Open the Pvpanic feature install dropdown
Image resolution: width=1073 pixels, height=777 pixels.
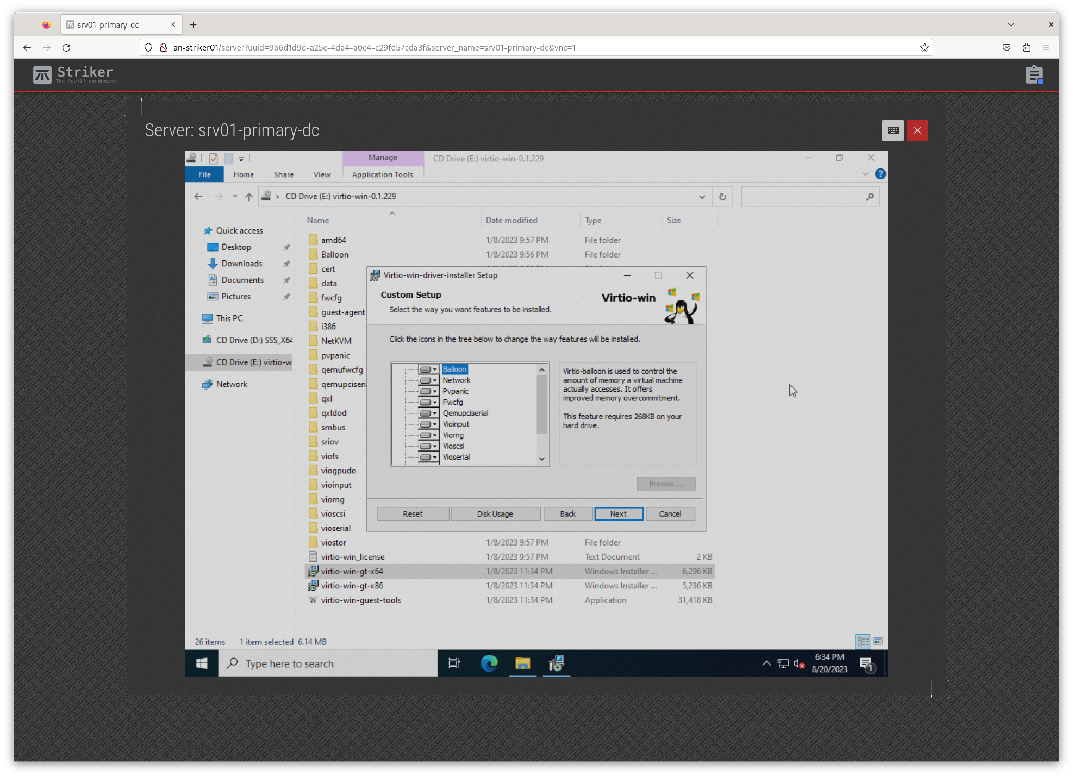[428, 391]
